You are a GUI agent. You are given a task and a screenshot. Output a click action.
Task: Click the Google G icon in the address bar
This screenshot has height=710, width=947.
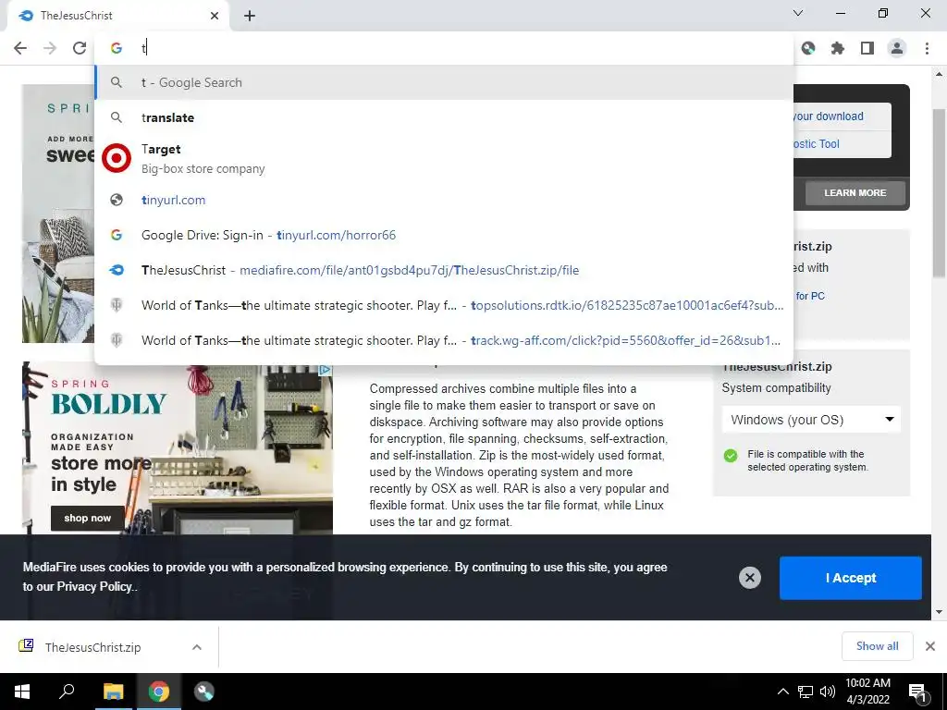117,48
